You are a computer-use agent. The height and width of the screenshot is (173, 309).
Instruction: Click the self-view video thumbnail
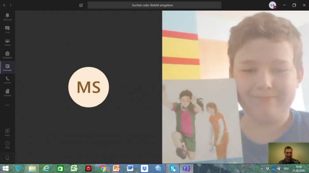[x=289, y=153]
